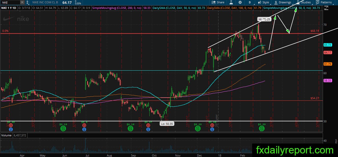Open the symbol dropdown arrow next to NKE

(x=22, y=2)
